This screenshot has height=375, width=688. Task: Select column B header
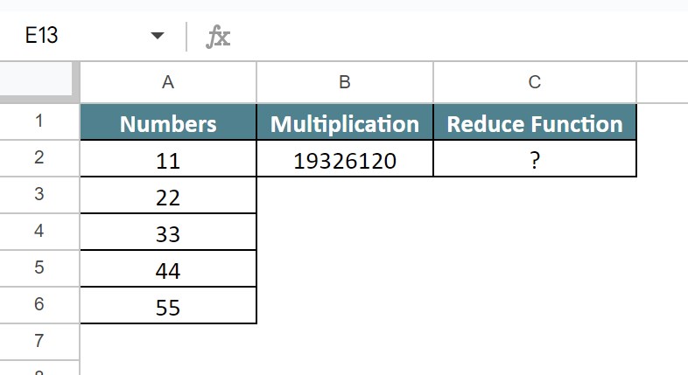tap(345, 82)
